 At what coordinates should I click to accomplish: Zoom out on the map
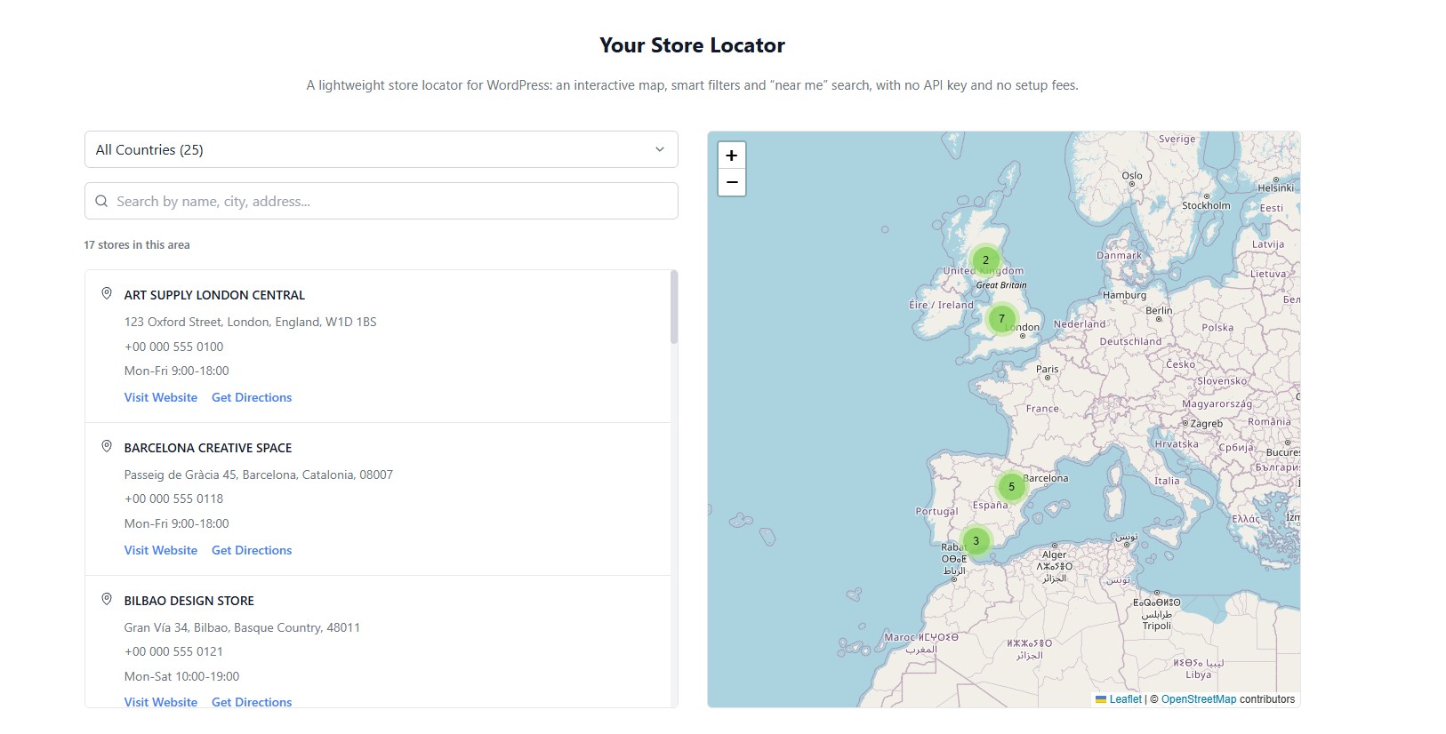(x=731, y=182)
